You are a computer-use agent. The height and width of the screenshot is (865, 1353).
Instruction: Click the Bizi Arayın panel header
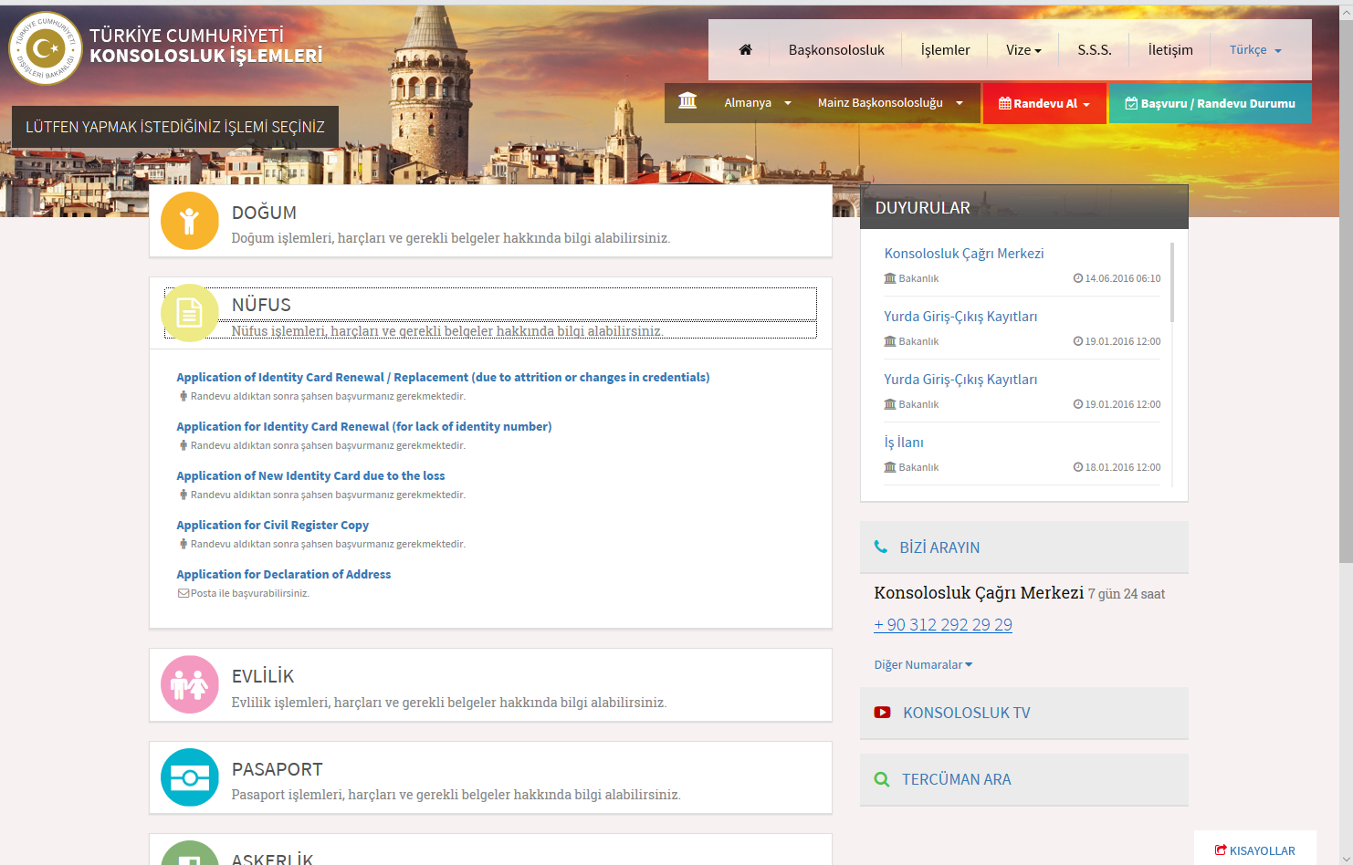pos(1024,547)
